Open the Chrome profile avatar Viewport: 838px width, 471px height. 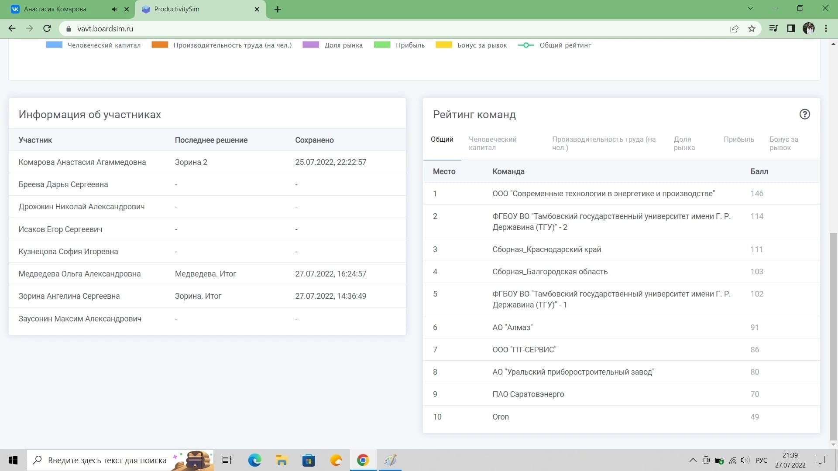[x=808, y=29]
